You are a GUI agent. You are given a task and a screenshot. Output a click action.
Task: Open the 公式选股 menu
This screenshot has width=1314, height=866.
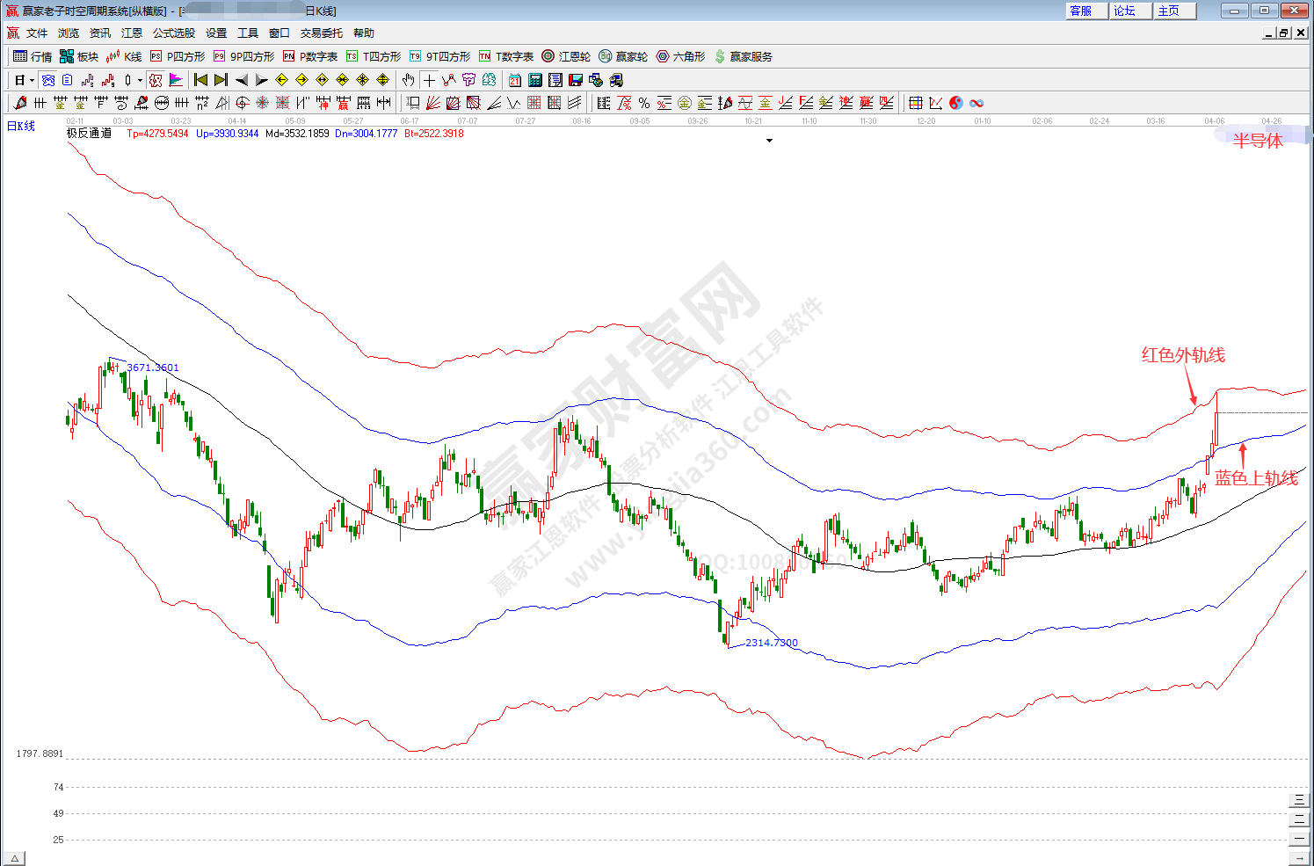tap(174, 33)
